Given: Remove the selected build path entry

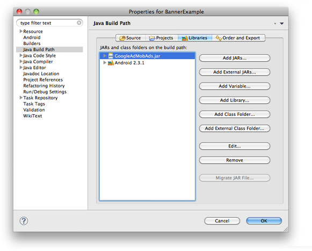Looking at the screenshot, I should tap(235, 160).
